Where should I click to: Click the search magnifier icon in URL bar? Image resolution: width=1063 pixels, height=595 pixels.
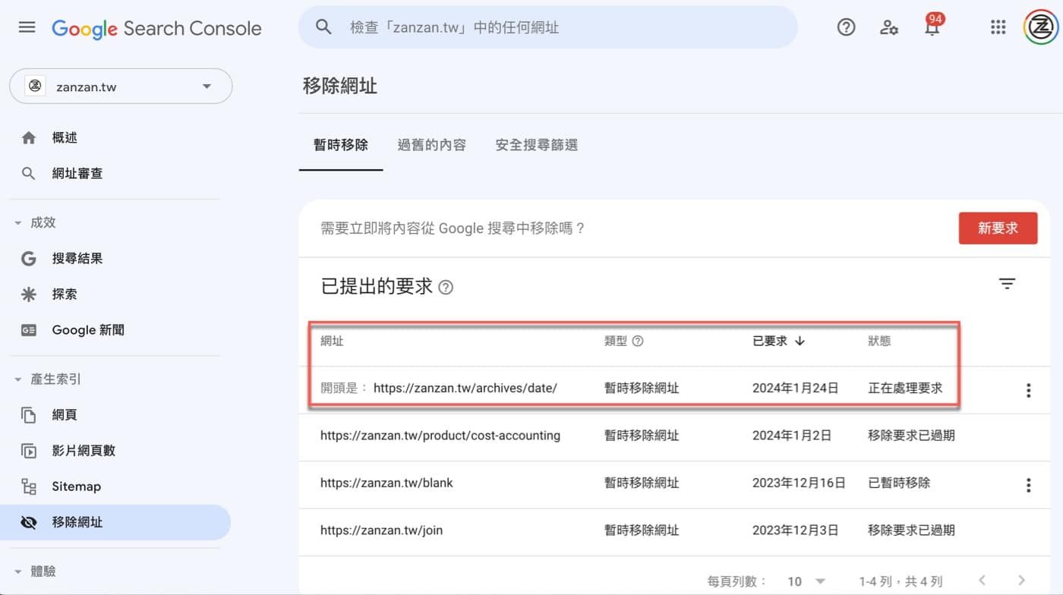[323, 27]
